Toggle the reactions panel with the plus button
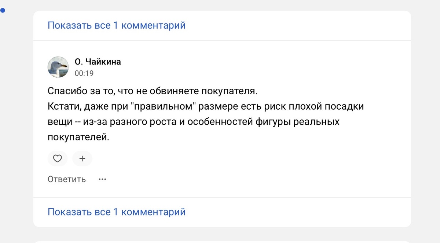The height and width of the screenshot is (243, 440). click(x=82, y=158)
